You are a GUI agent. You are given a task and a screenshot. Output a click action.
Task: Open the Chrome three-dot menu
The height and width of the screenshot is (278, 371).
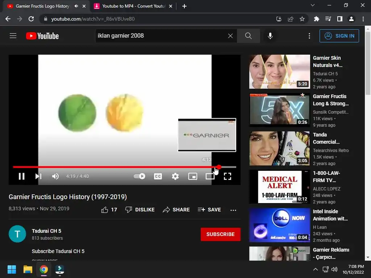pyautogui.click(x=363, y=19)
